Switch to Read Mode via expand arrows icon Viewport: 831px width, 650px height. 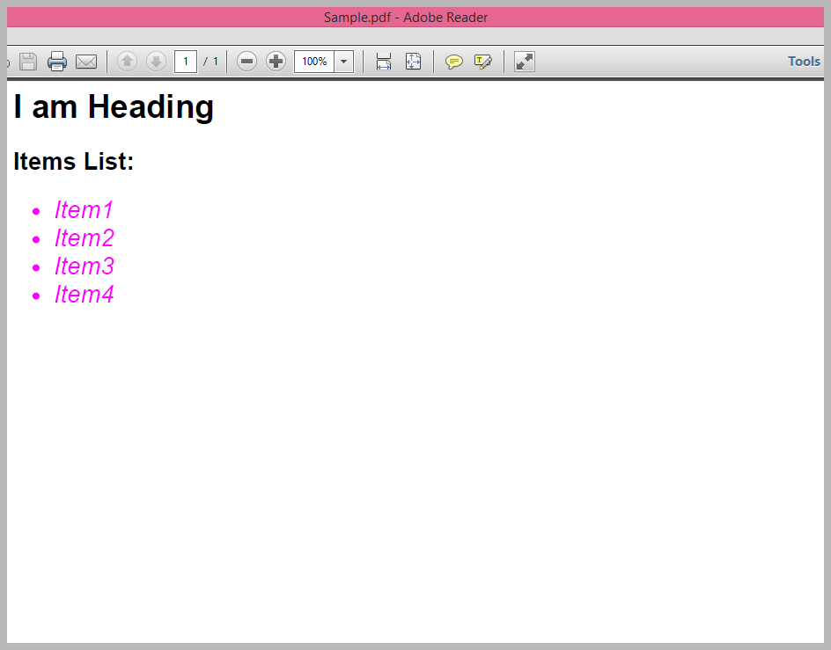525,62
